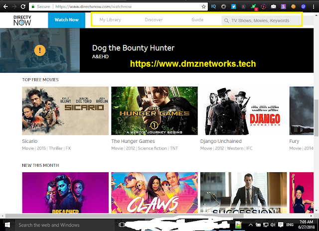319x231 pixels.
Task: Open the Guide tab
Action: pos(197,20)
